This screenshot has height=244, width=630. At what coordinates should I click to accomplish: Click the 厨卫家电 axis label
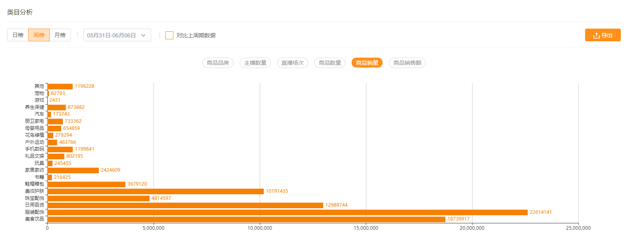tap(35, 121)
